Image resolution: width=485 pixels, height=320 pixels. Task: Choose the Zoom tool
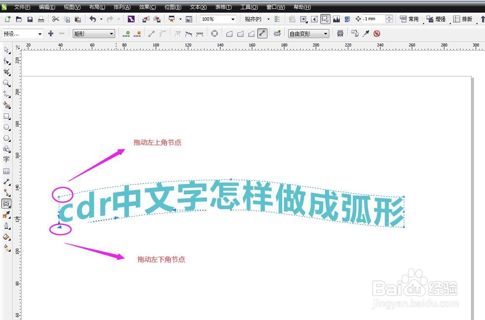click(7, 83)
